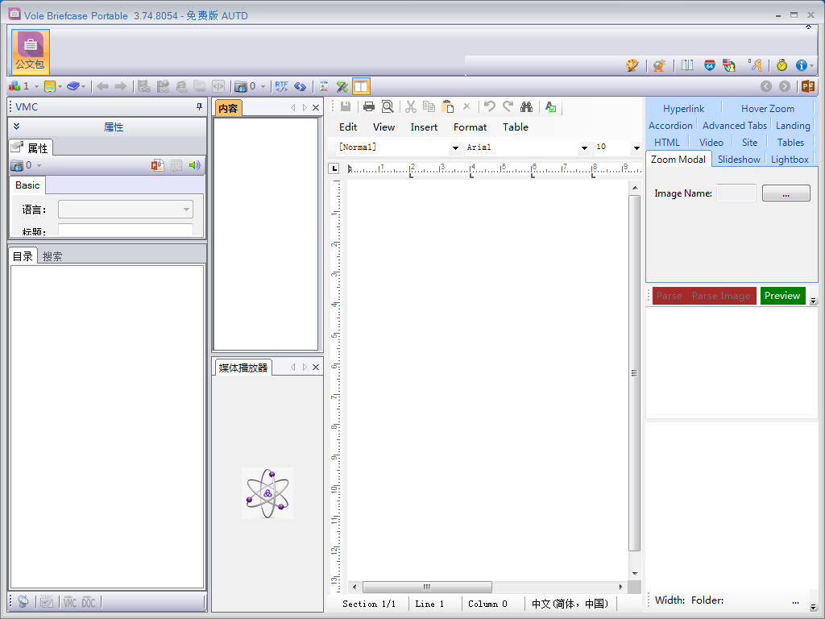825x619 pixels.
Task: Open the Table menu
Action: [x=515, y=127]
